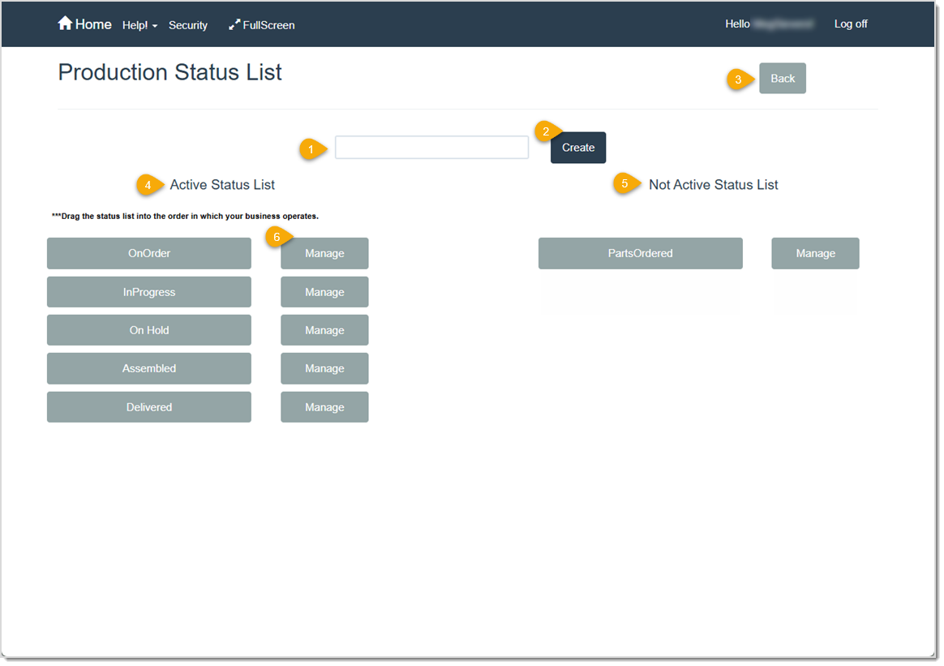
Task: Open the Help! dropdown menu
Action: (x=139, y=25)
